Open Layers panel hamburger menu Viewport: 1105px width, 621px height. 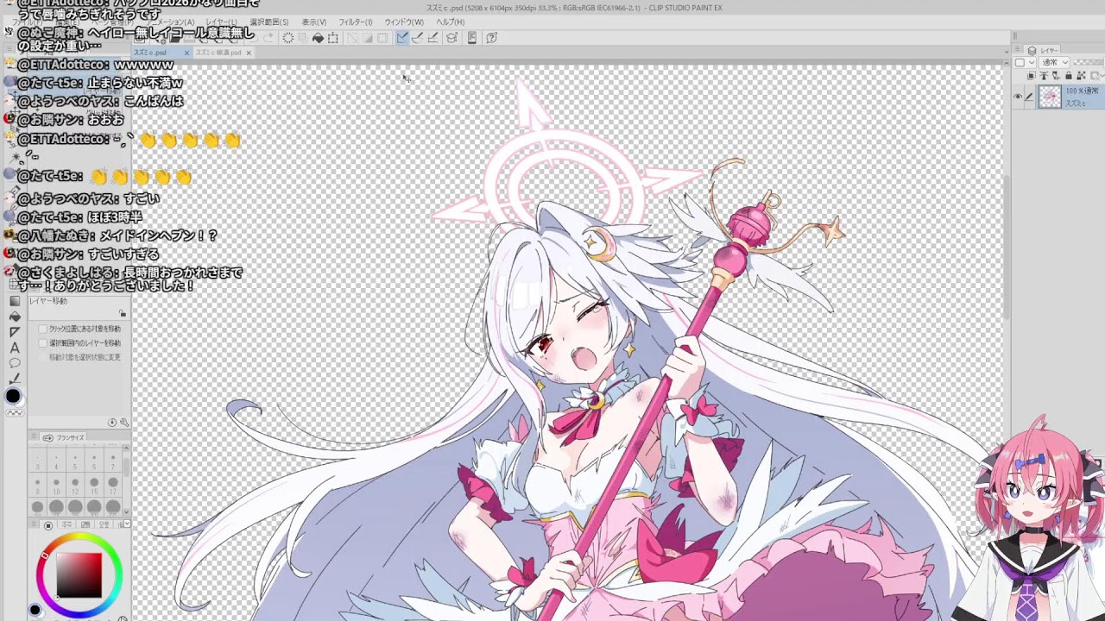tap(1018, 49)
